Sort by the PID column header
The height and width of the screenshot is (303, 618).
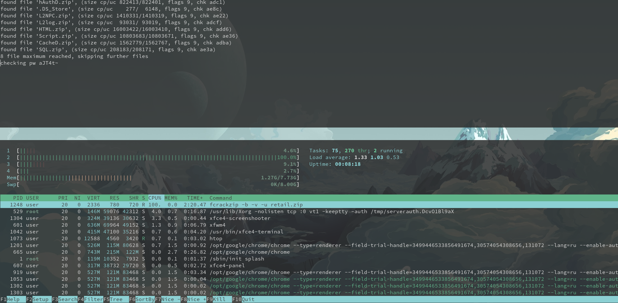pyautogui.click(x=18, y=198)
